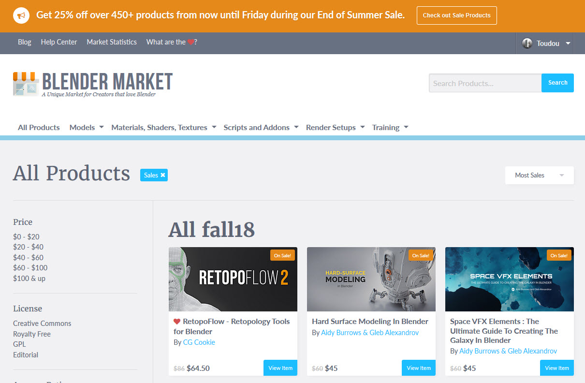Click the 'All fall18' heading
This screenshot has width=585, height=383.
tap(211, 230)
